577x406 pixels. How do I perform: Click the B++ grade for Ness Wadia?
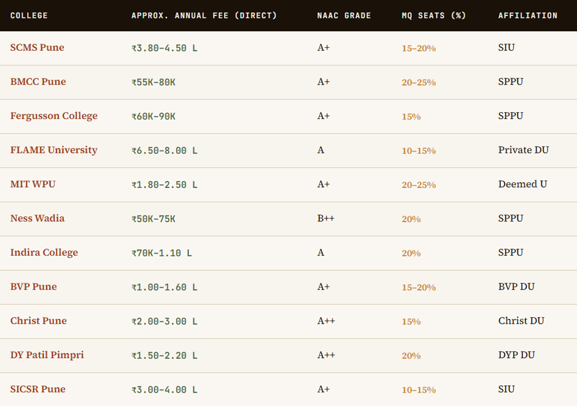point(326,218)
